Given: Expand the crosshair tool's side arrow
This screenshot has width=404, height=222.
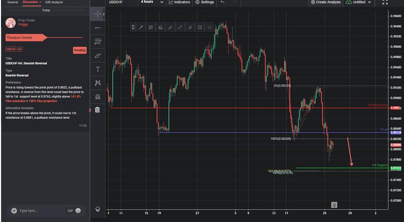Looking at the screenshot, I should pyautogui.click(x=104, y=14).
